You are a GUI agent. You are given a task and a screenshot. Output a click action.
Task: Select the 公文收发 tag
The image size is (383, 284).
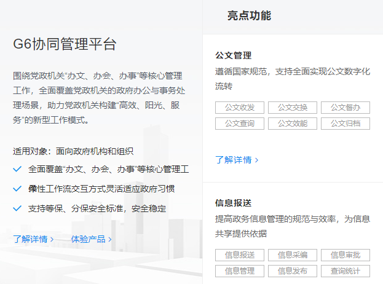(x=239, y=108)
